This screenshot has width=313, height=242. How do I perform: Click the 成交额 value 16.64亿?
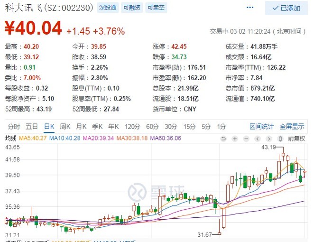click(261, 57)
